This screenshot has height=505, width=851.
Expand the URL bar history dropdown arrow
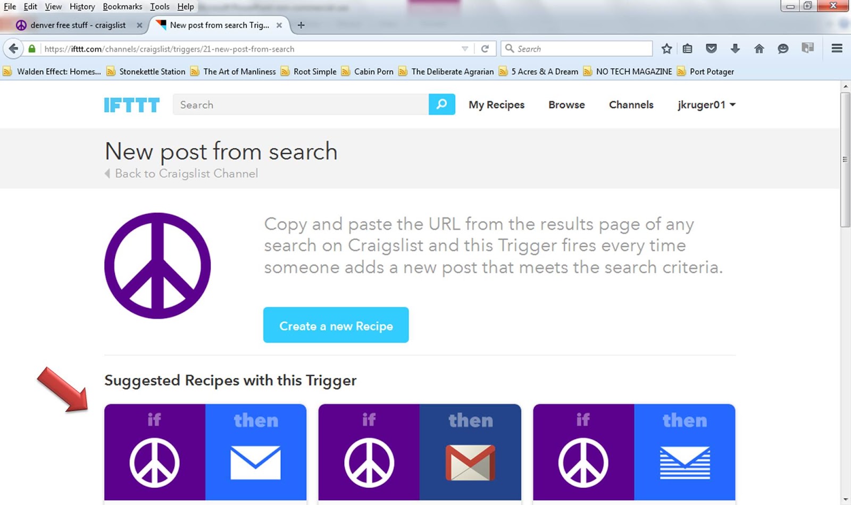(465, 49)
